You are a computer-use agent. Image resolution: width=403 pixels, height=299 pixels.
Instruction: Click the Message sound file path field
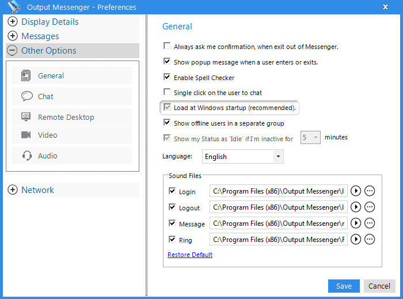coord(278,223)
